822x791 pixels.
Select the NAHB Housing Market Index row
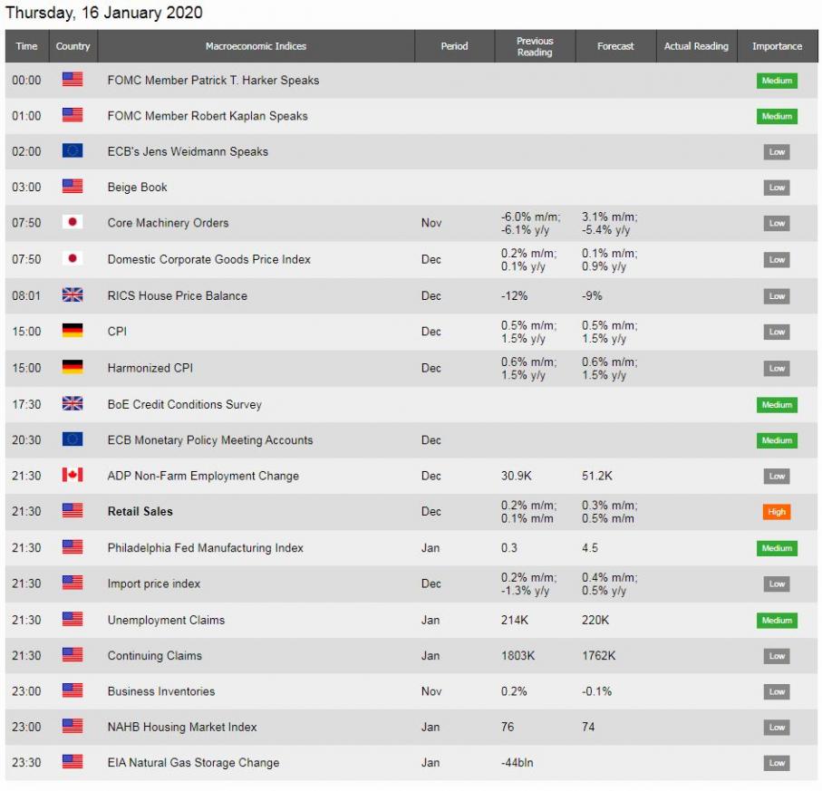181,727
